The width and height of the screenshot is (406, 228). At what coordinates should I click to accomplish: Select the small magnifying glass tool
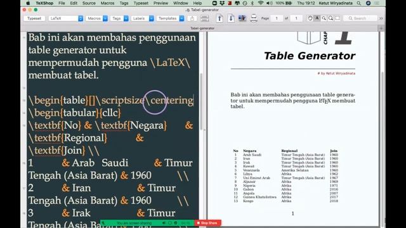coord(324,18)
